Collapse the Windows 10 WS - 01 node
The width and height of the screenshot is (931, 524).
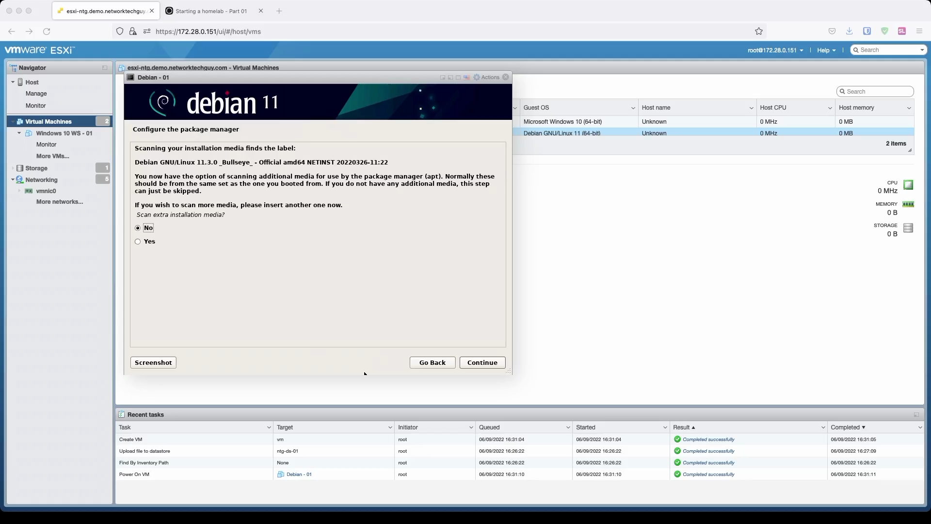(19, 133)
